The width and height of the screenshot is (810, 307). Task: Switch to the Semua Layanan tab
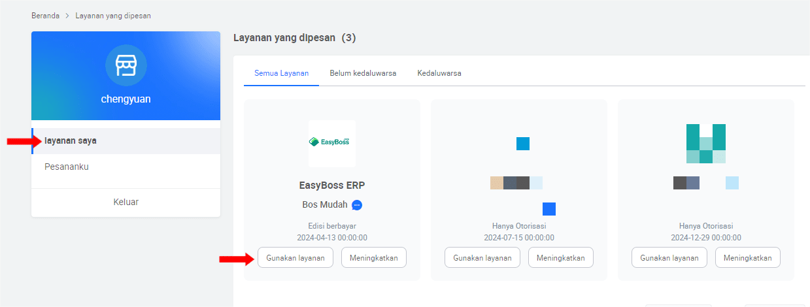281,73
